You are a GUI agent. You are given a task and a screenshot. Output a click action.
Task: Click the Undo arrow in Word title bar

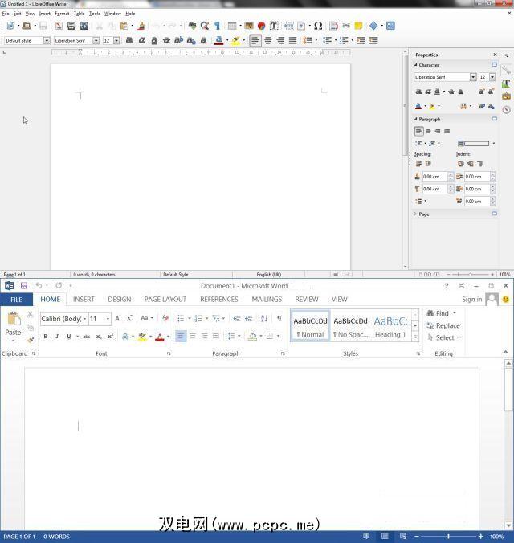click(x=39, y=285)
